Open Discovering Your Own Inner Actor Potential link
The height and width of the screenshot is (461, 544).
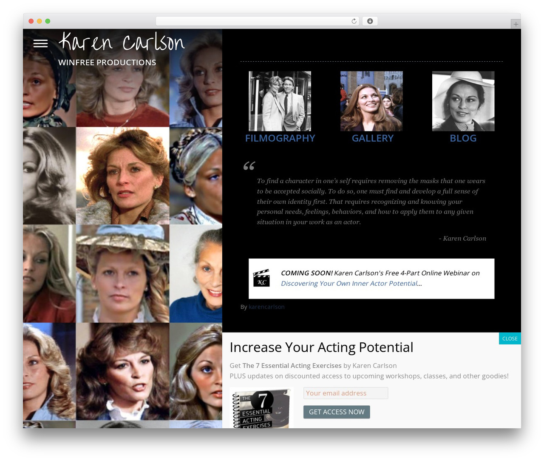coord(349,283)
